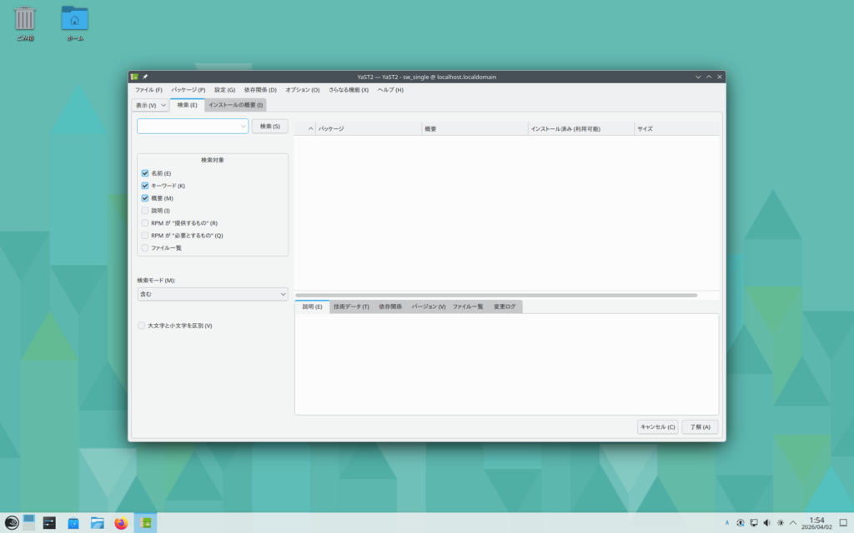This screenshot has height=533, width=854.
Task: Open Konsole terminal from the taskbar
Action: [50, 522]
